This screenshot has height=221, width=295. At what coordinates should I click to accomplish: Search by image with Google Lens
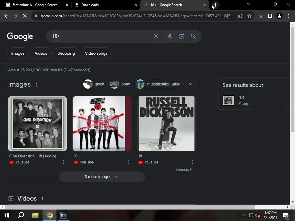point(181,36)
